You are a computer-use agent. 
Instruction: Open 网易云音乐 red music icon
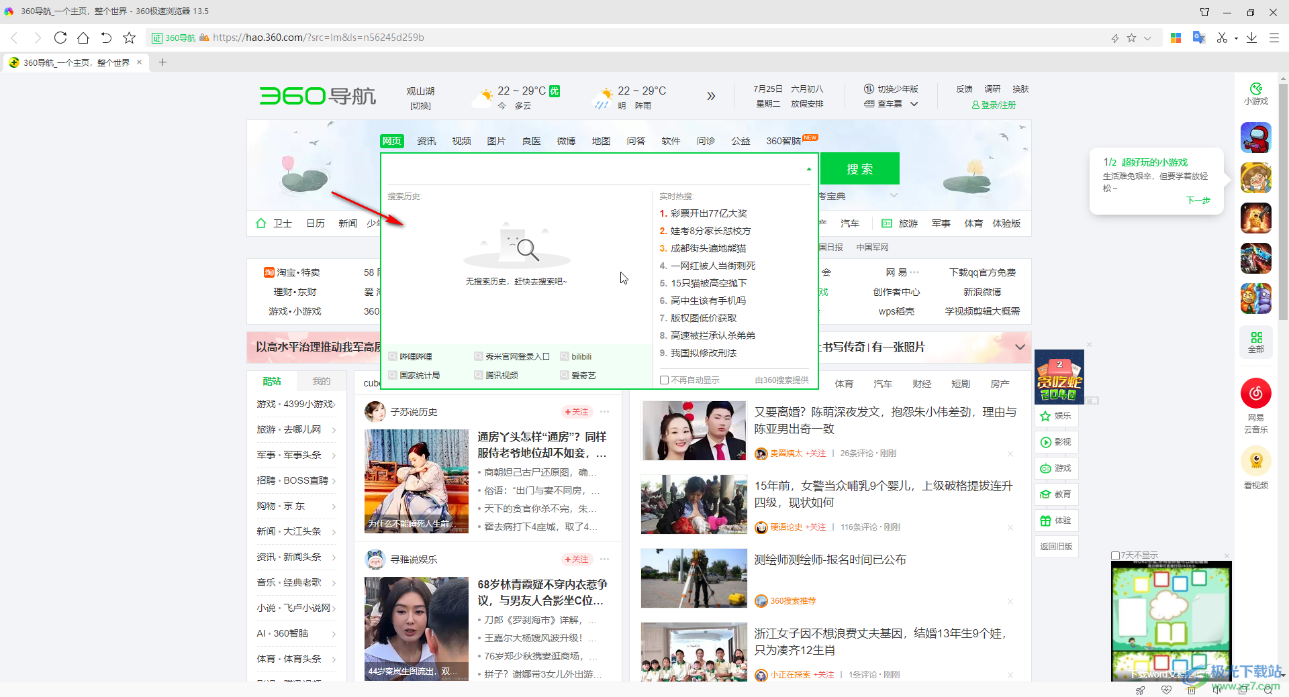[x=1256, y=393]
